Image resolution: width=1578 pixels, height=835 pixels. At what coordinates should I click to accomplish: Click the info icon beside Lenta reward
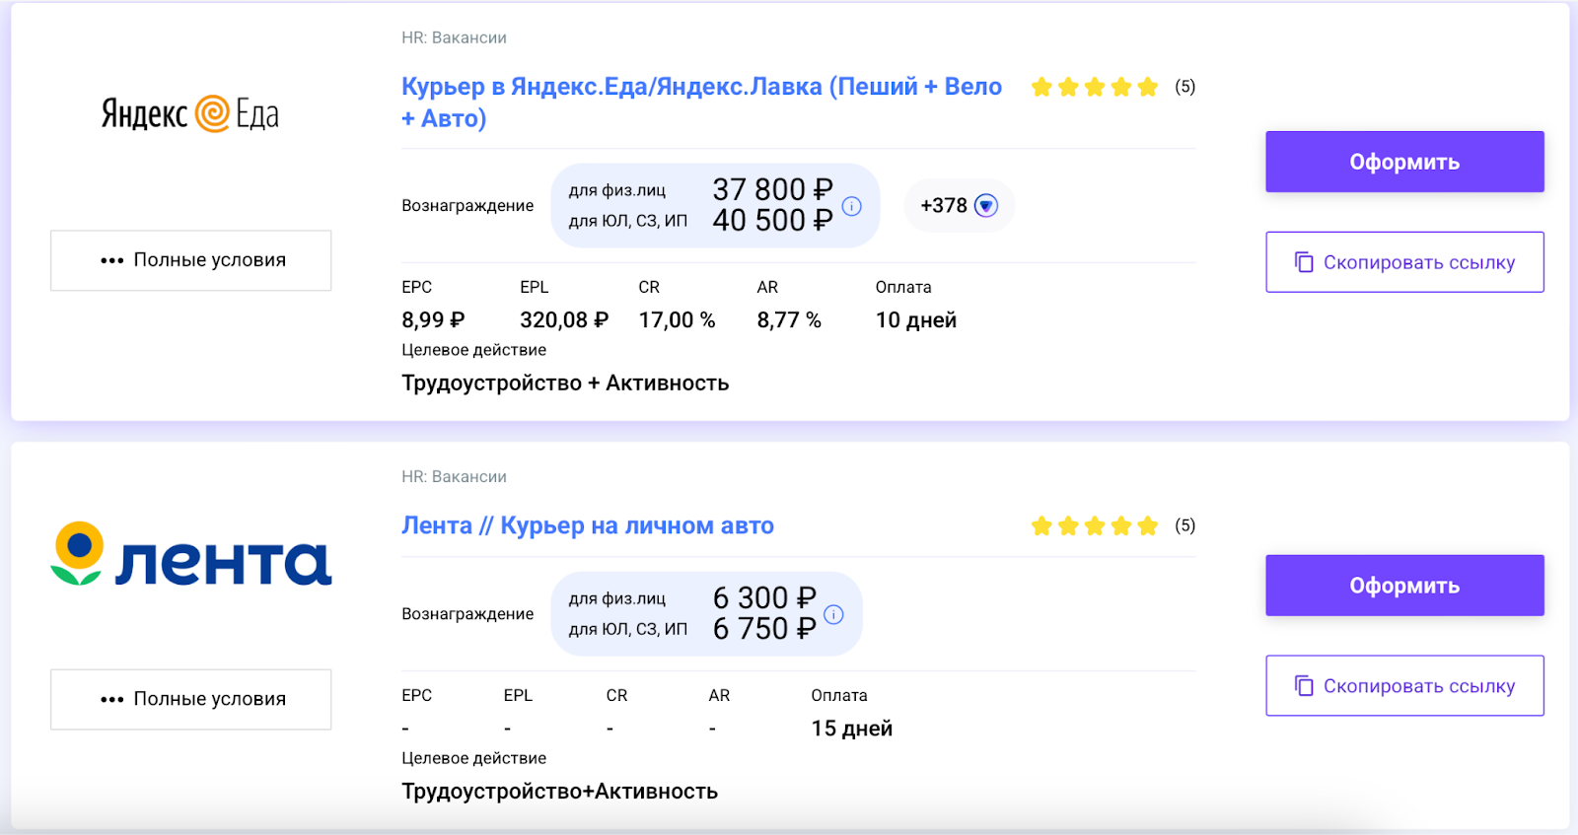pos(833,614)
